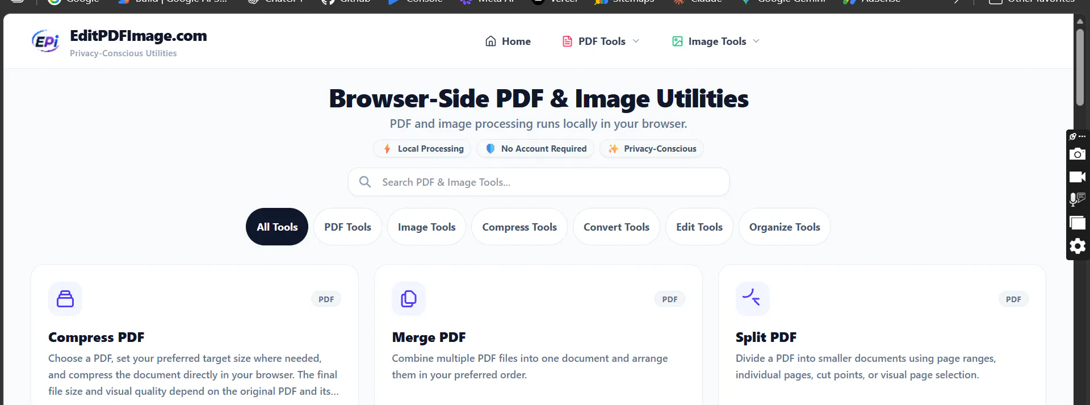Expand the Image Tools dropdown chevron
Screen dimensions: 1090x405
pos(756,41)
